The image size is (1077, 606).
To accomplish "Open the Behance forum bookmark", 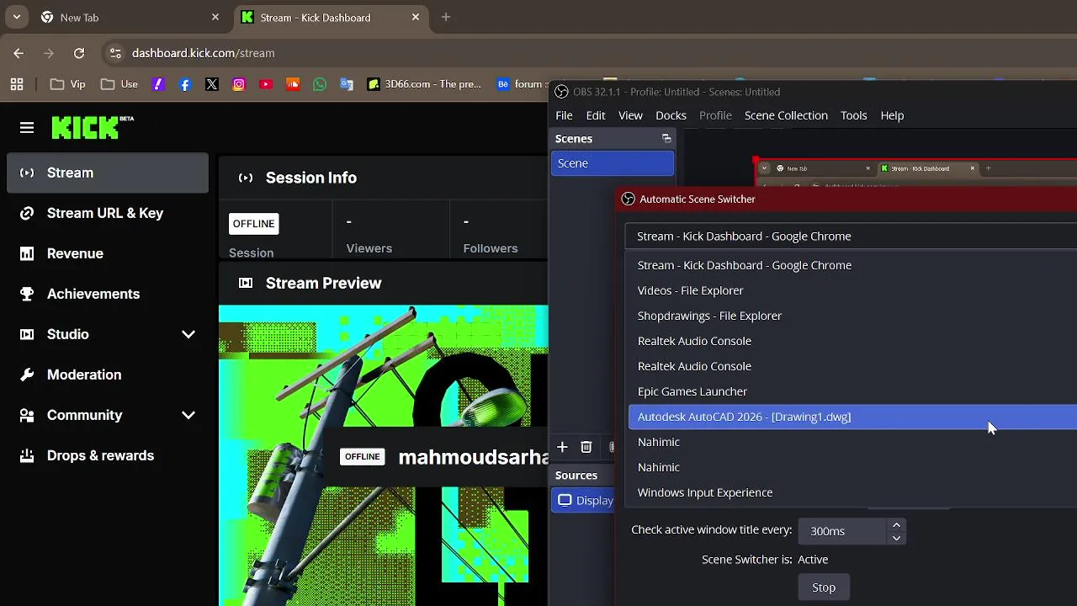I will (x=522, y=84).
